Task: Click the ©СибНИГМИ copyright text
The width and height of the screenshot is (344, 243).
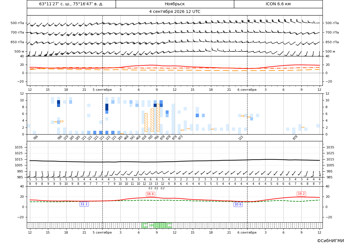Action: (x=330, y=241)
